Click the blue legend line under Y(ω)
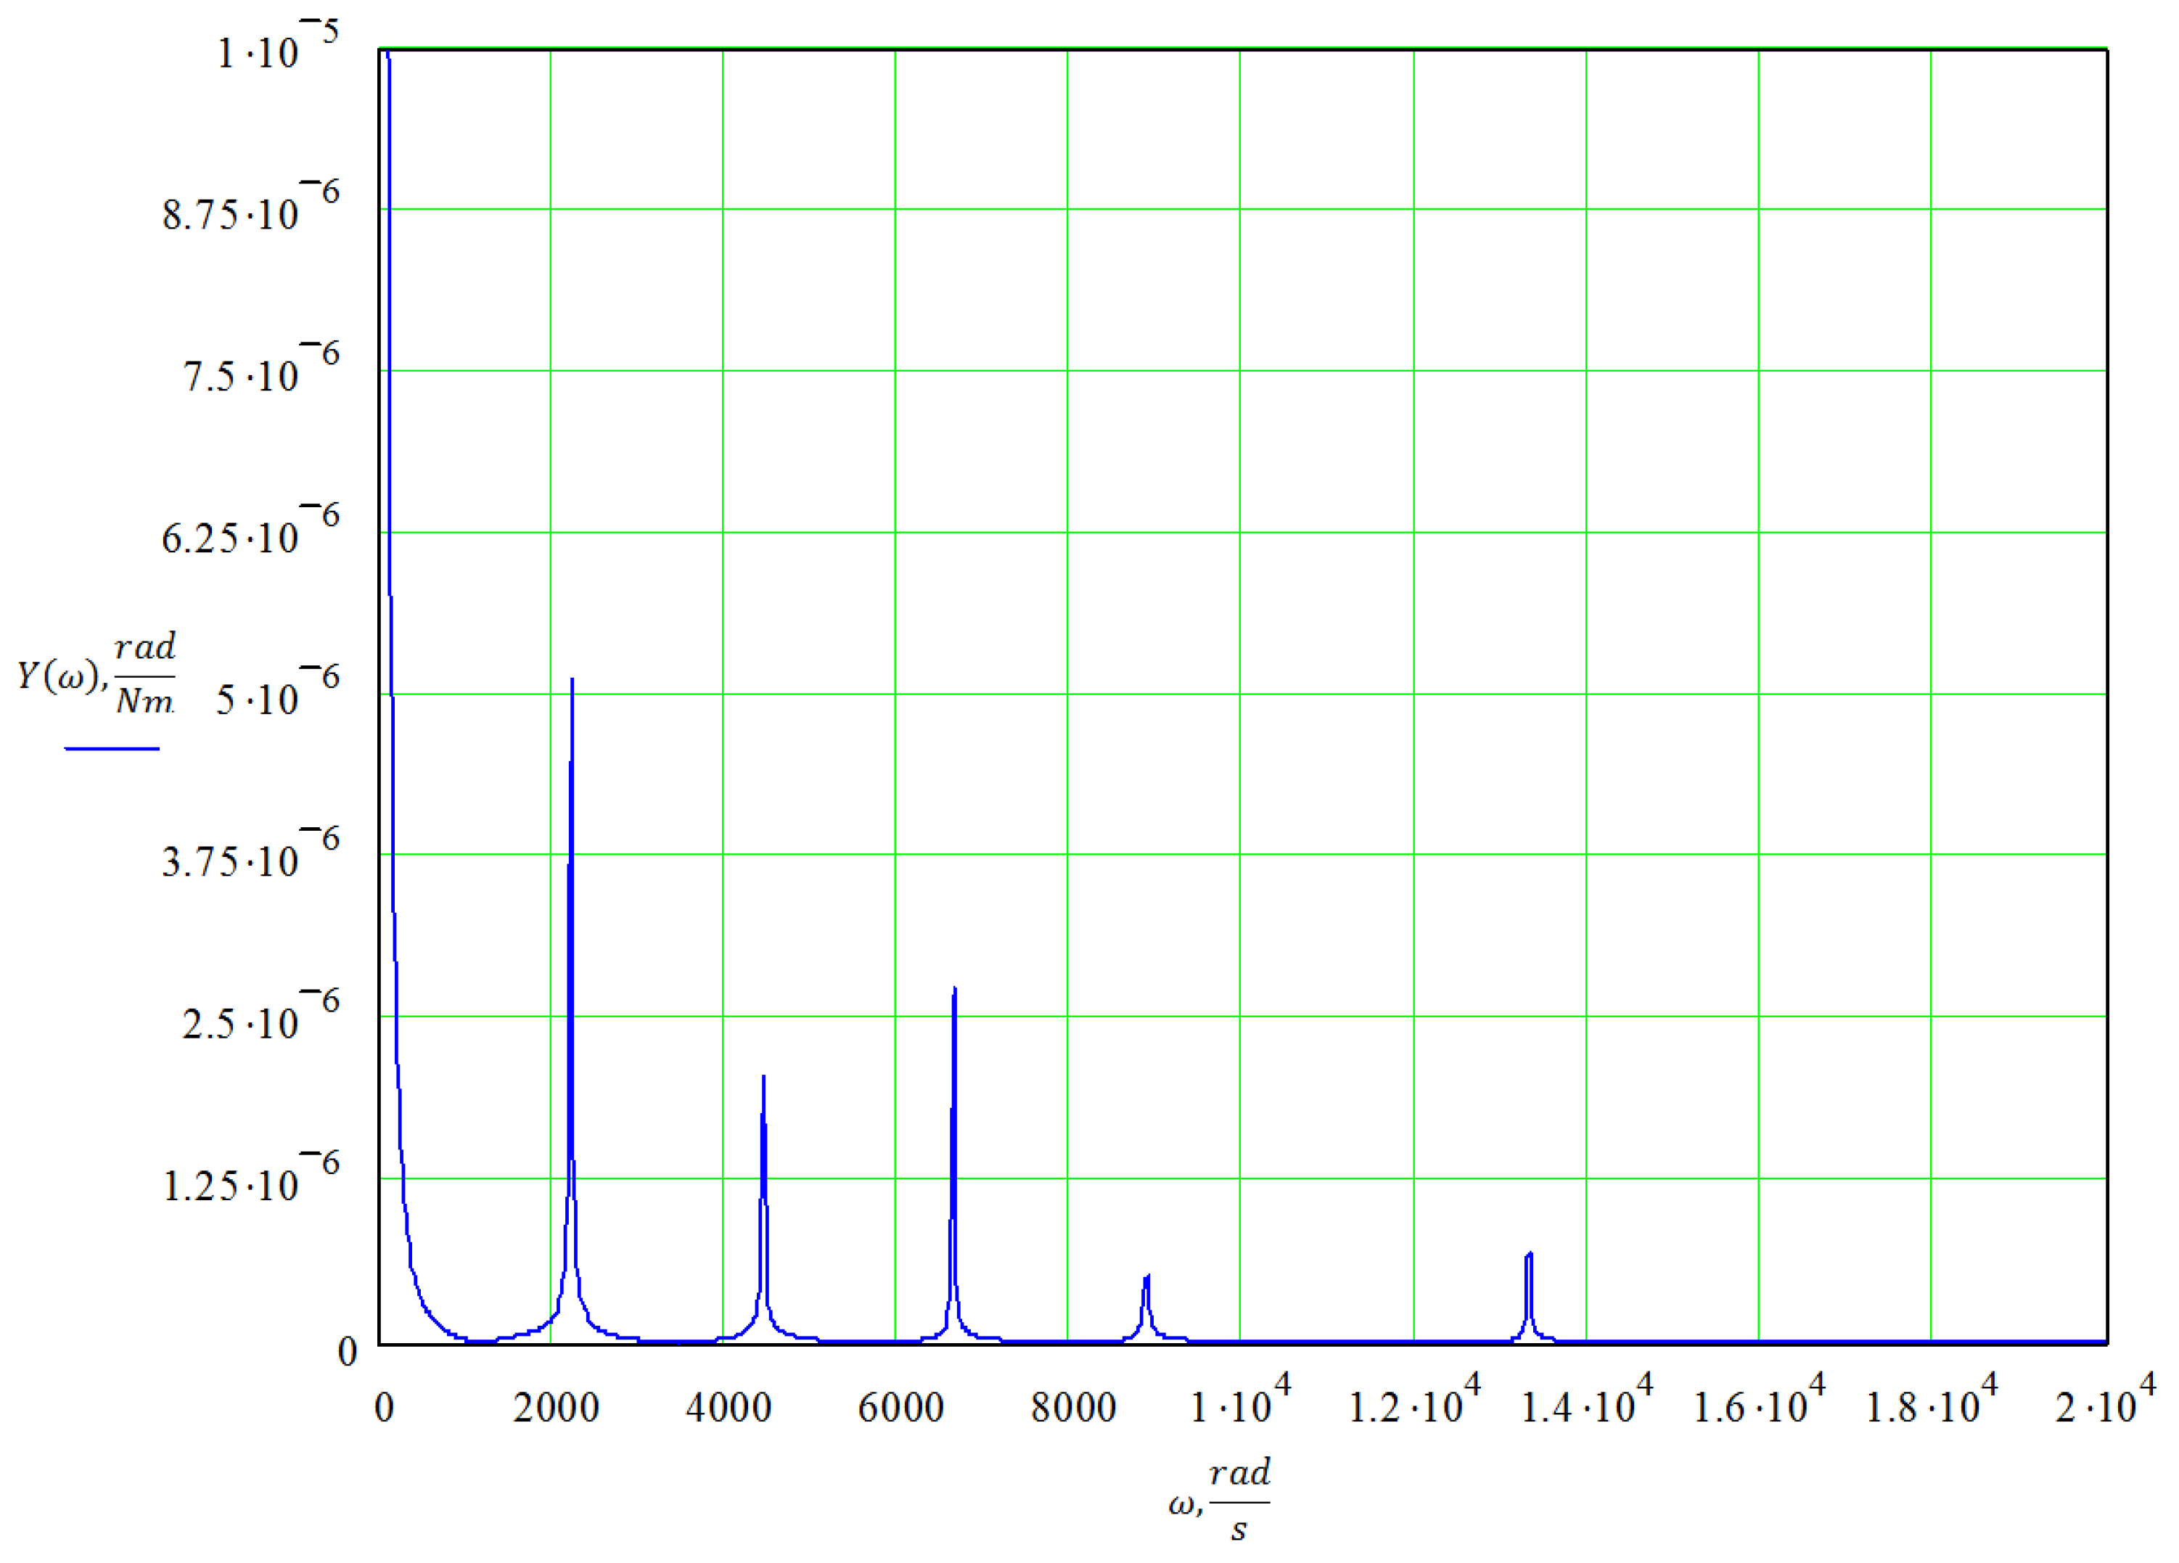 pyautogui.click(x=112, y=748)
